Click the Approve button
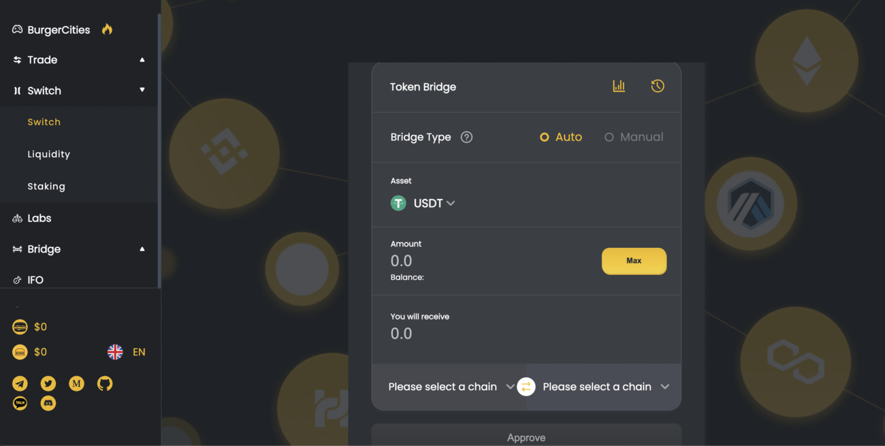 pos(526,437)
